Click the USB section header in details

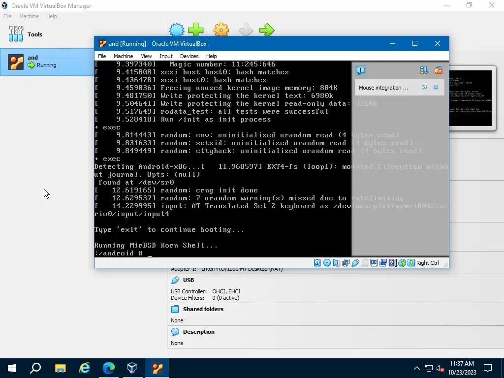click(x=189, y=280)
